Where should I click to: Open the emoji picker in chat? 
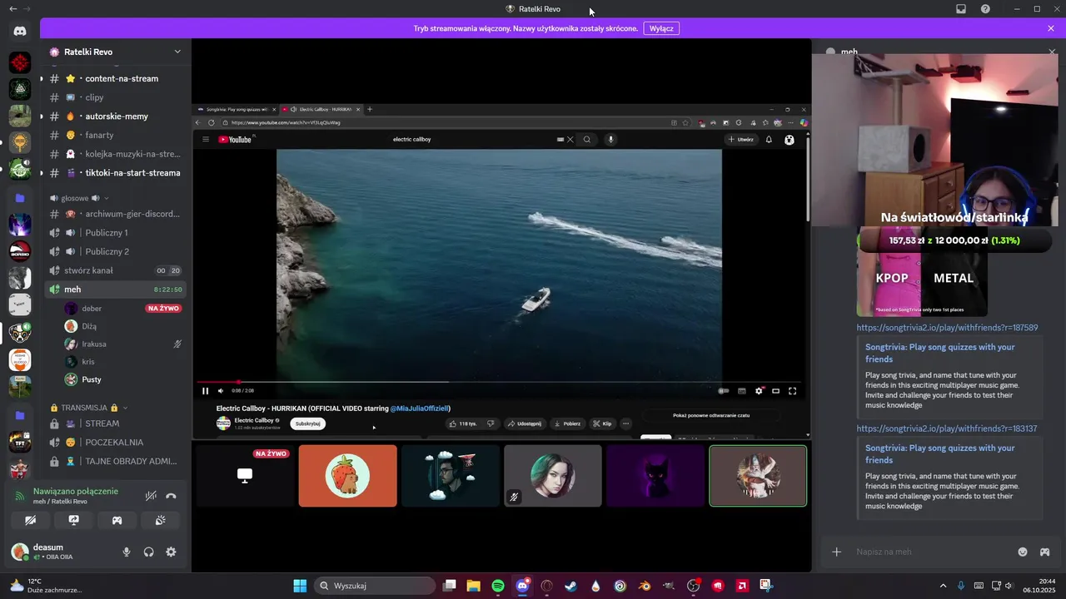click(x=1023, y=552)
